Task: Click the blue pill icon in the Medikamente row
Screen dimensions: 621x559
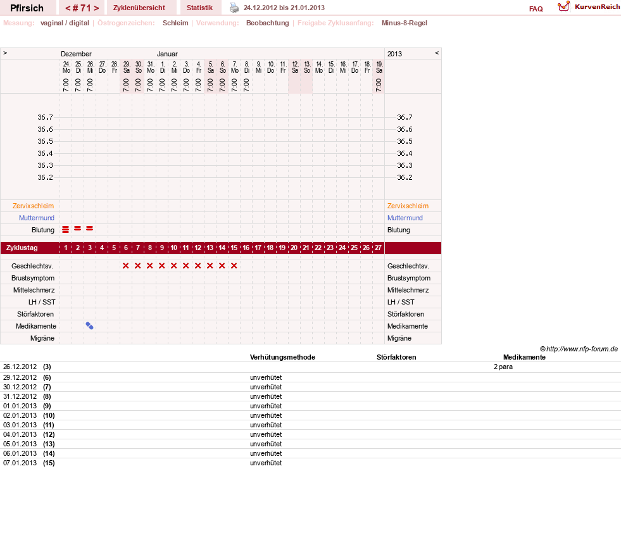Action: click(x=89, y=325)
